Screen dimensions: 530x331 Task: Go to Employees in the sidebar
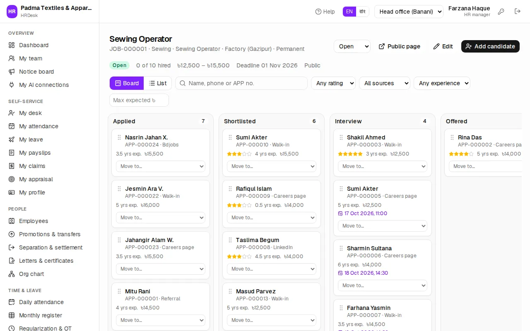[50, 221]
